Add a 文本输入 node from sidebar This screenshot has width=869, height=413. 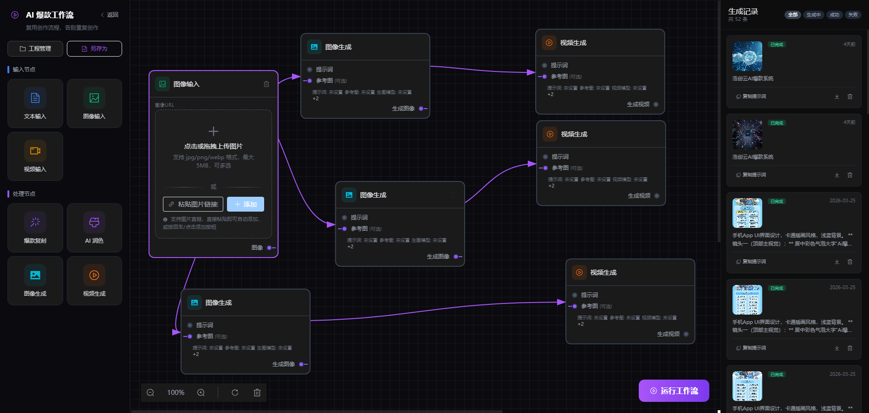pyautogui.click(x=35, y=103)
